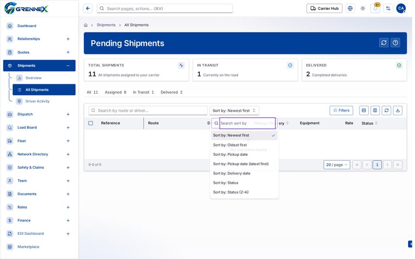The image size is (415, 259).
Task: Open the column settings icon in table toolbar
Action: (x=375, y=111)
